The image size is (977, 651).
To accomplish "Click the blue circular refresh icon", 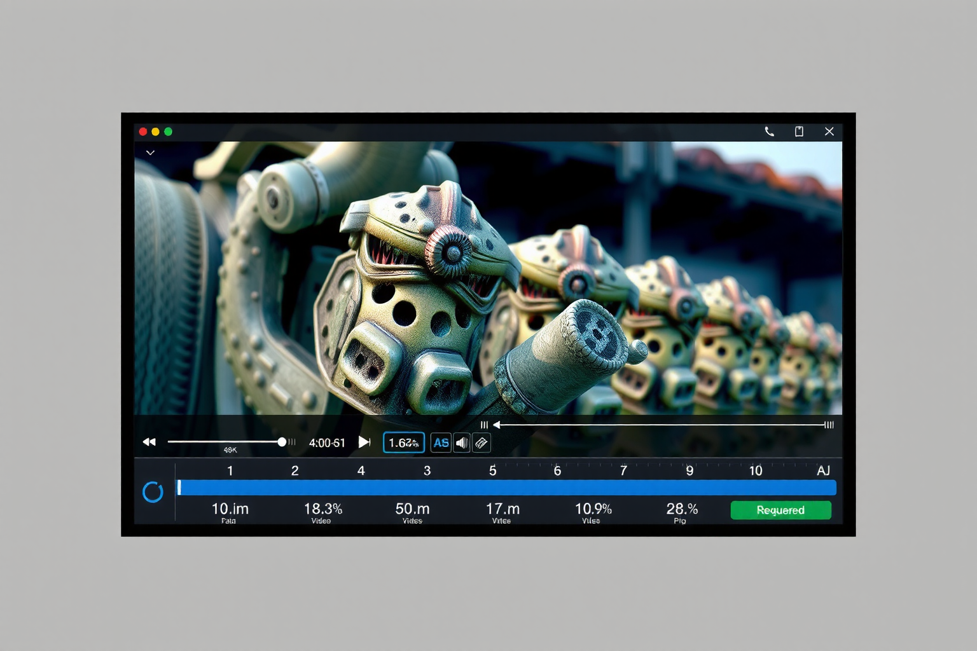I will (x=153, y=492).
